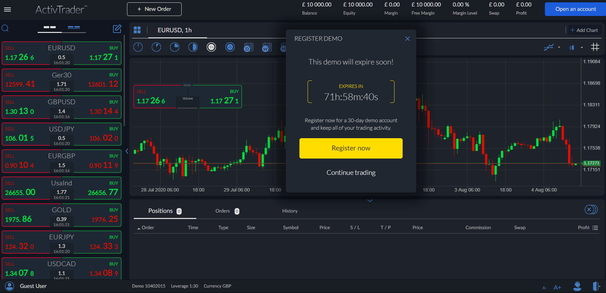
Task: Open the Positions tab
Action: click(165, 211)
